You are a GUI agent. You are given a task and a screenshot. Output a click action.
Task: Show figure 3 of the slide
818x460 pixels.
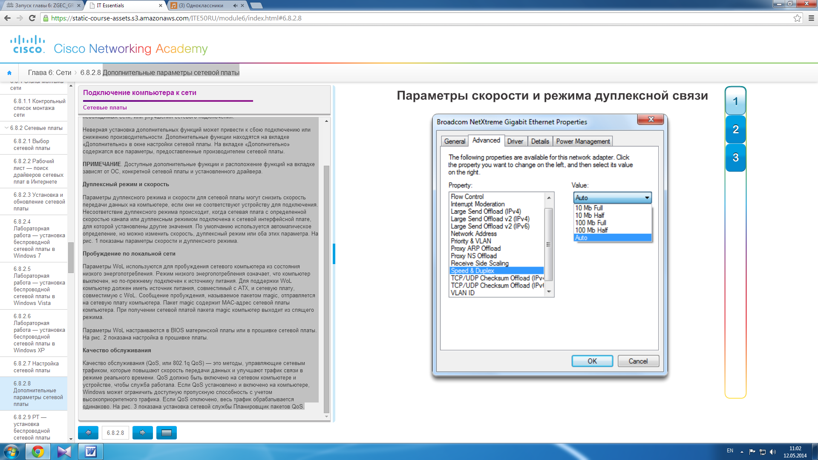click(735, 158)
